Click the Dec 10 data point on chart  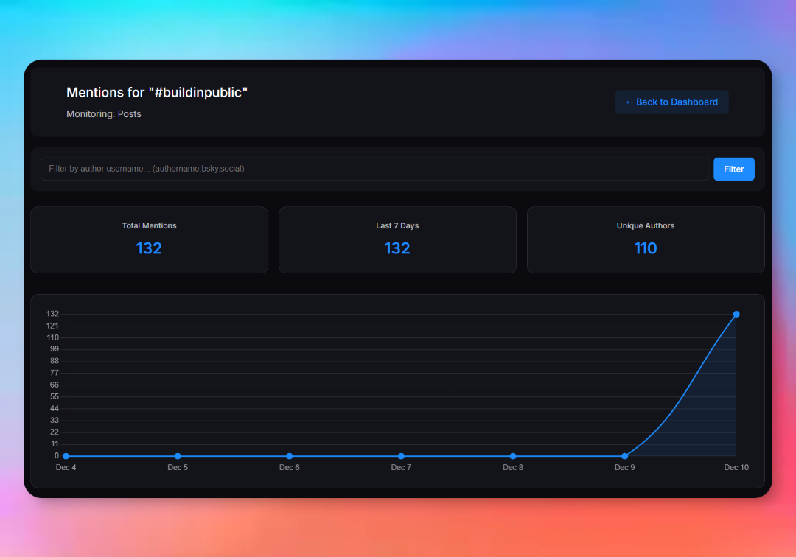coord(736,315)
